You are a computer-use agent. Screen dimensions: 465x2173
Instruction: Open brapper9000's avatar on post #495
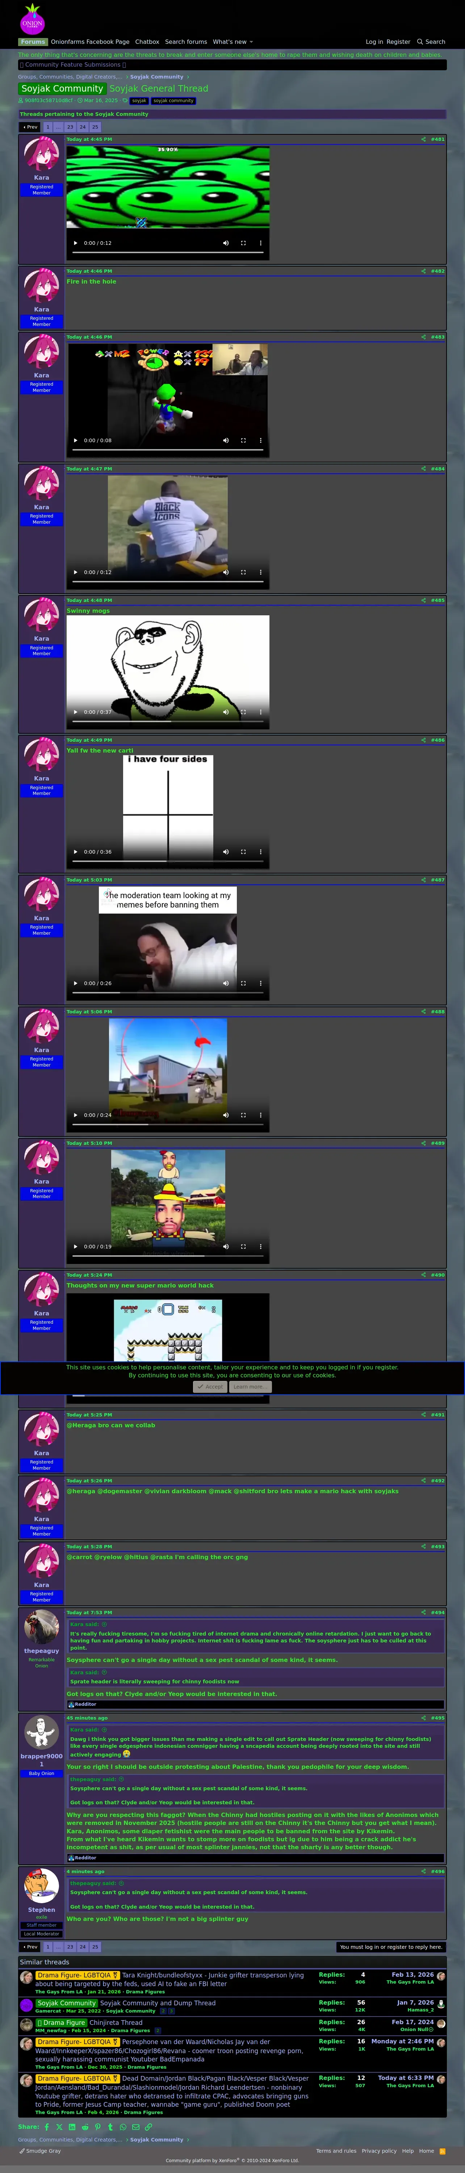(x=41, y=1733)
